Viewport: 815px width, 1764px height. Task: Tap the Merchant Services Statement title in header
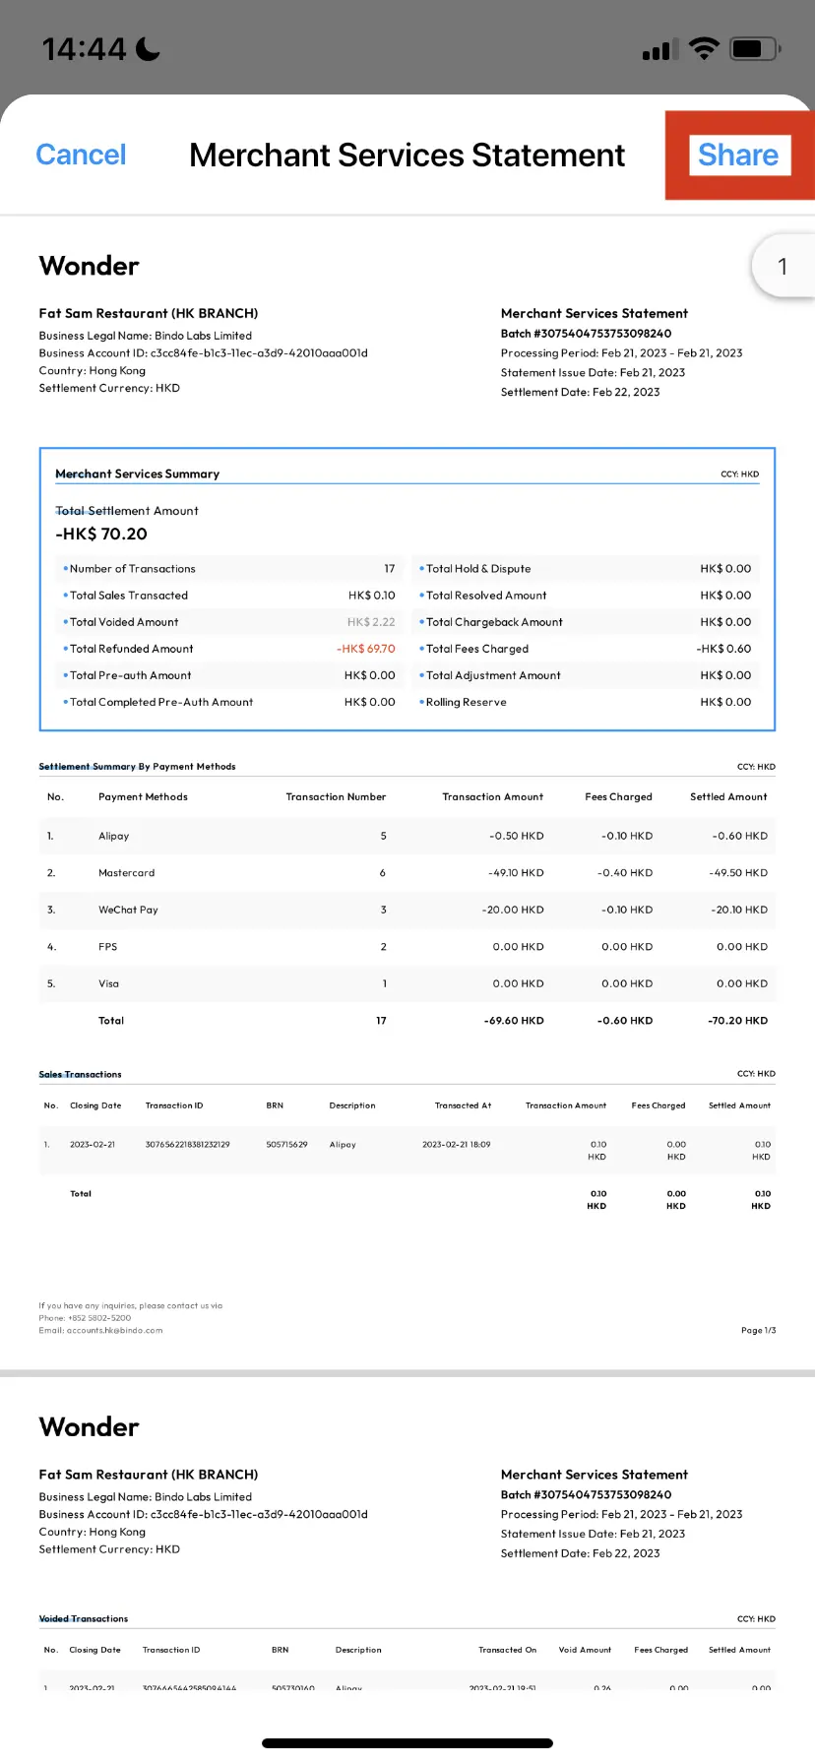(407, 155)
